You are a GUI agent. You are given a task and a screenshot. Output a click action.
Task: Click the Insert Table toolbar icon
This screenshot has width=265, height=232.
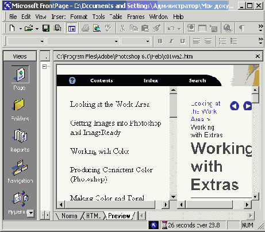coord(202,28)
